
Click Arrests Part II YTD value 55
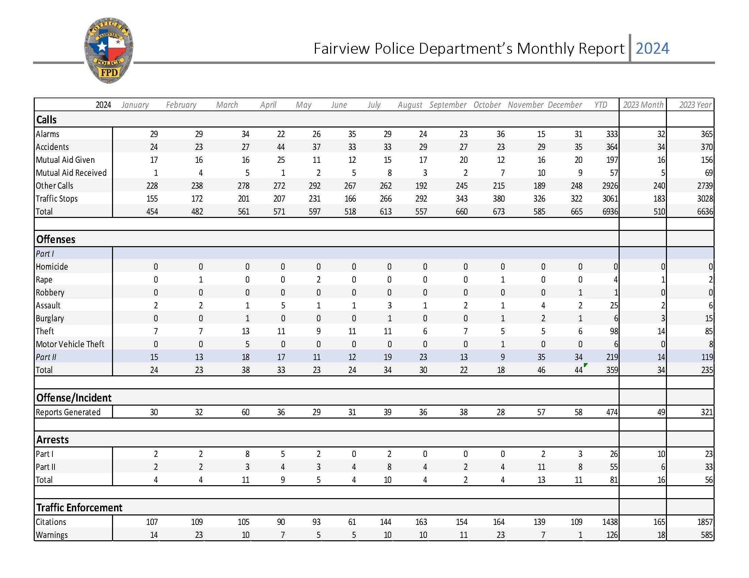coord(613,467)
